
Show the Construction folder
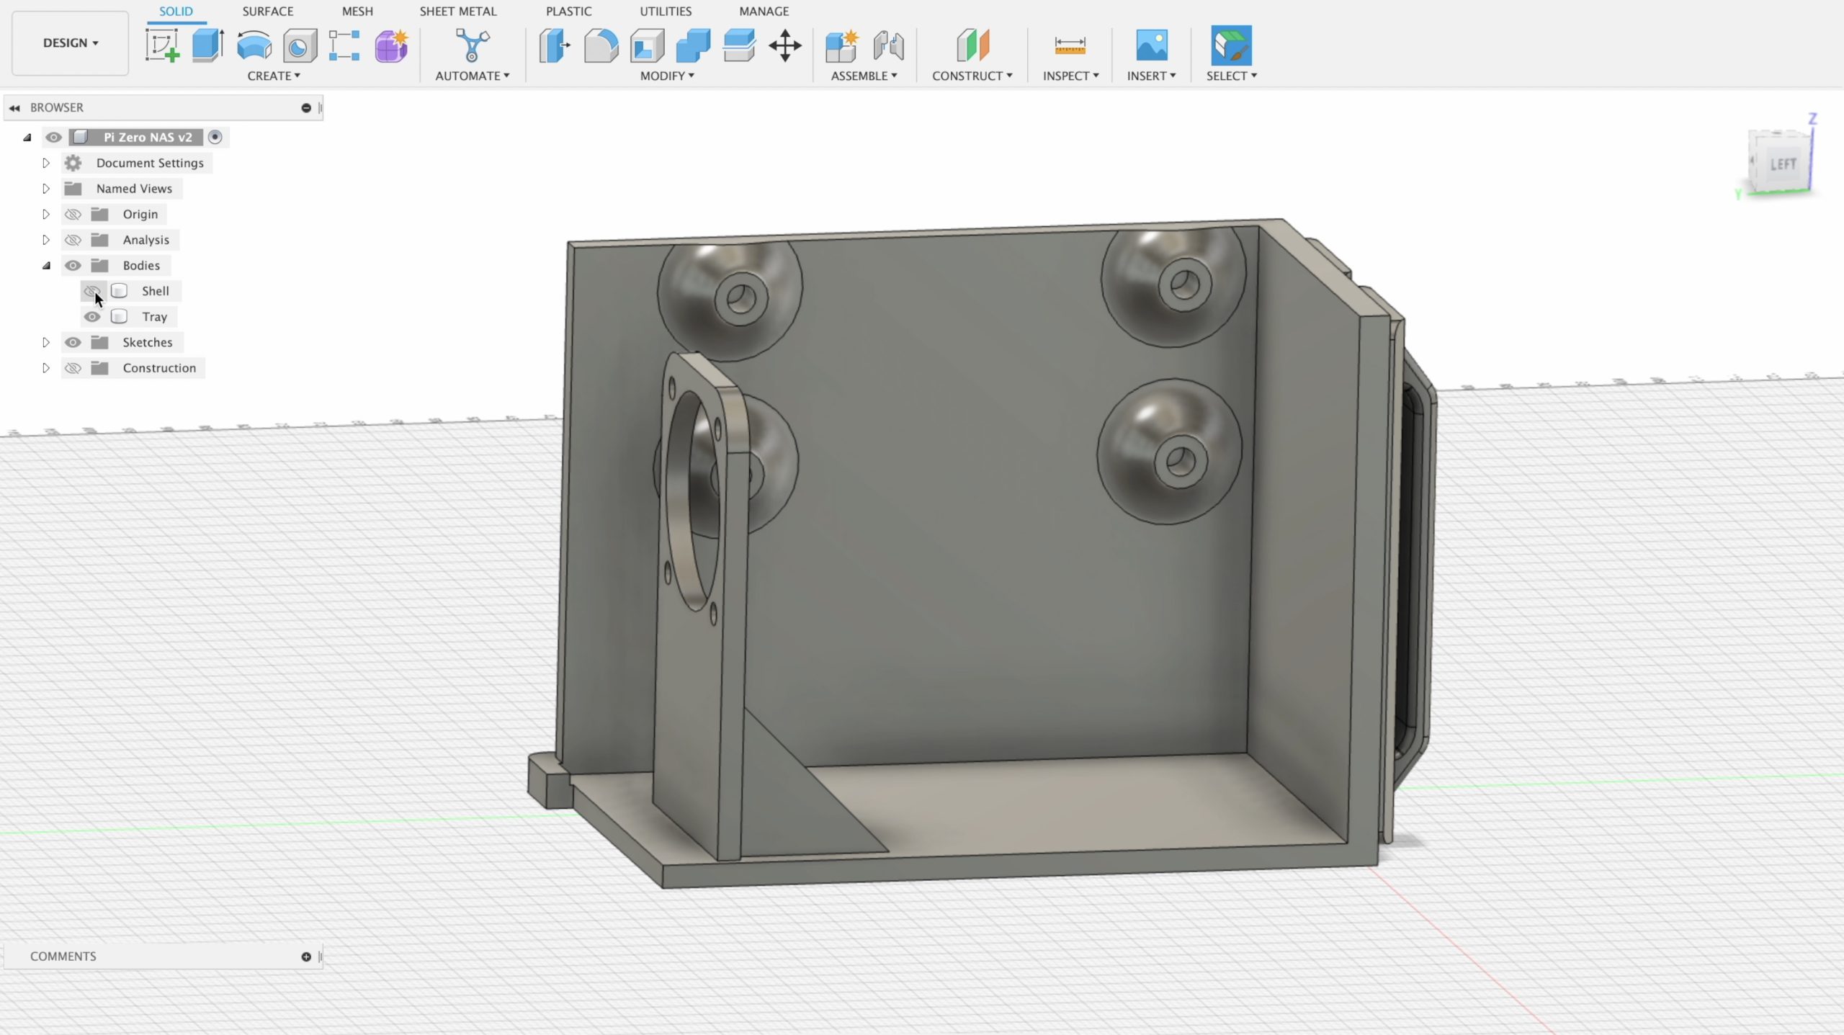[73, 368]
